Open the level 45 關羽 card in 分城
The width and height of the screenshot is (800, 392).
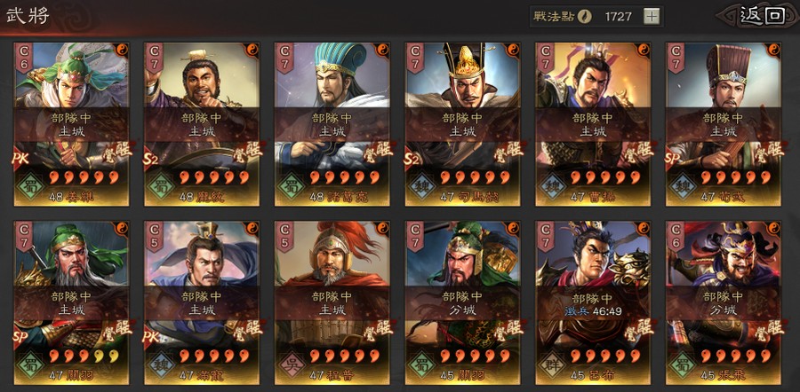click(462, 302)
